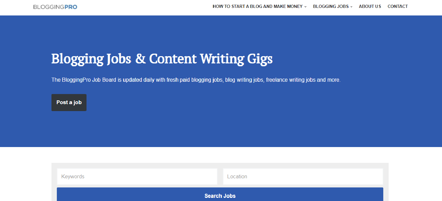The width and height of the screenshot is (442, 201).
Task: Open the Contact page link
Action: click(398, 6)
